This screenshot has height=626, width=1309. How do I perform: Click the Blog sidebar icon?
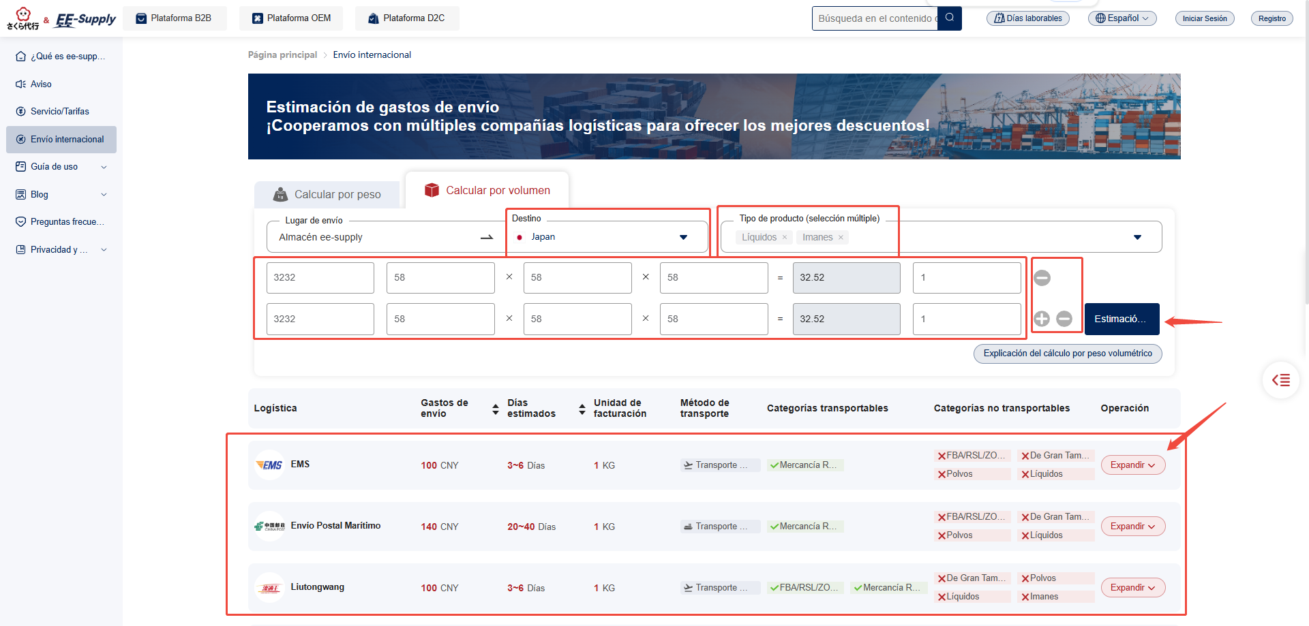(x=21, y=194)
